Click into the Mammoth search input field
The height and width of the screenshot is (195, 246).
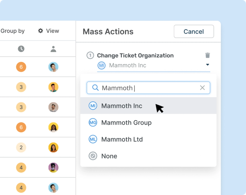tap(148, 88)
